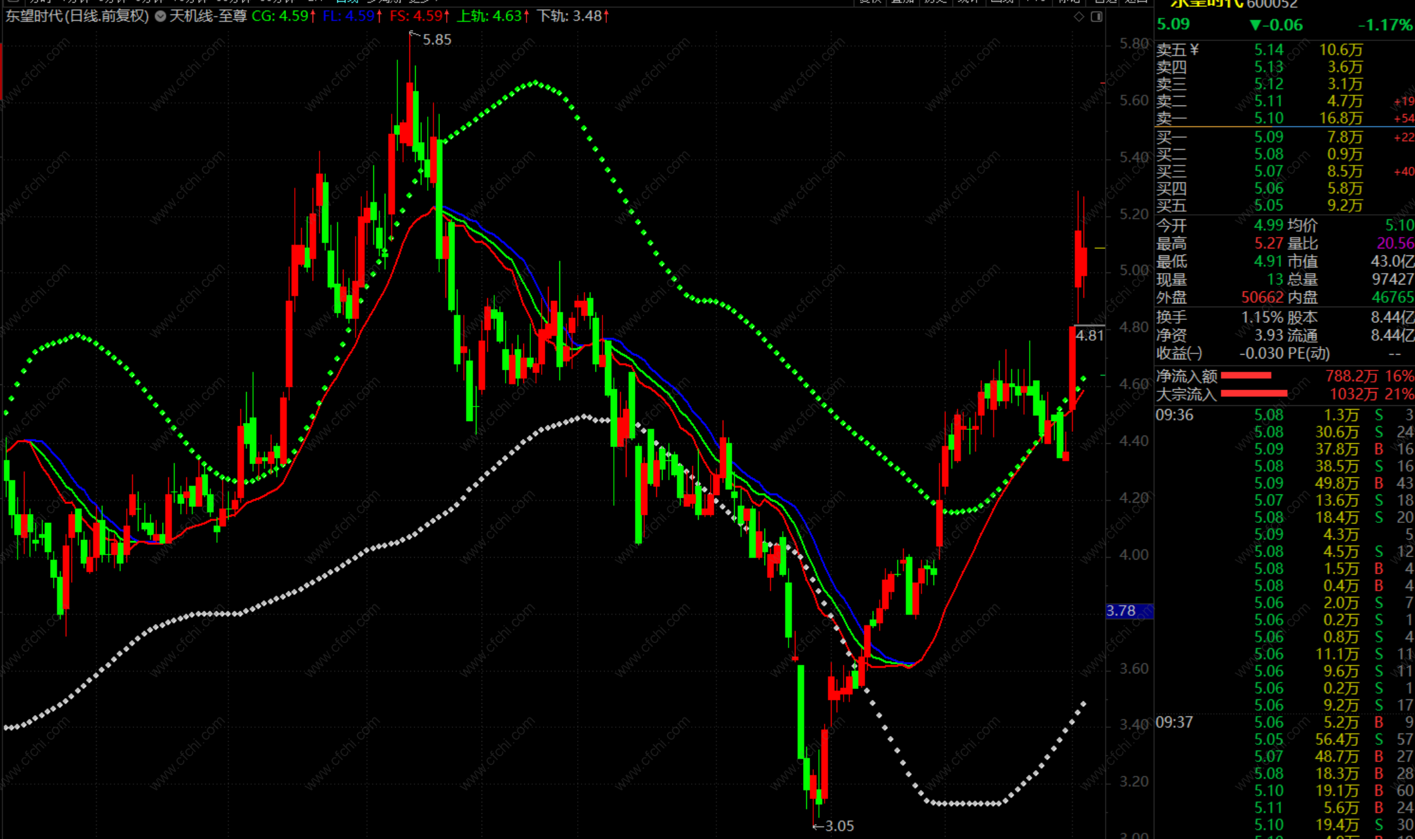Image resolution: width=1415 pixels, height=839 pixels.
Task: Click the blue 3.78 price axis tag
Action: [x=1128, y=611]
